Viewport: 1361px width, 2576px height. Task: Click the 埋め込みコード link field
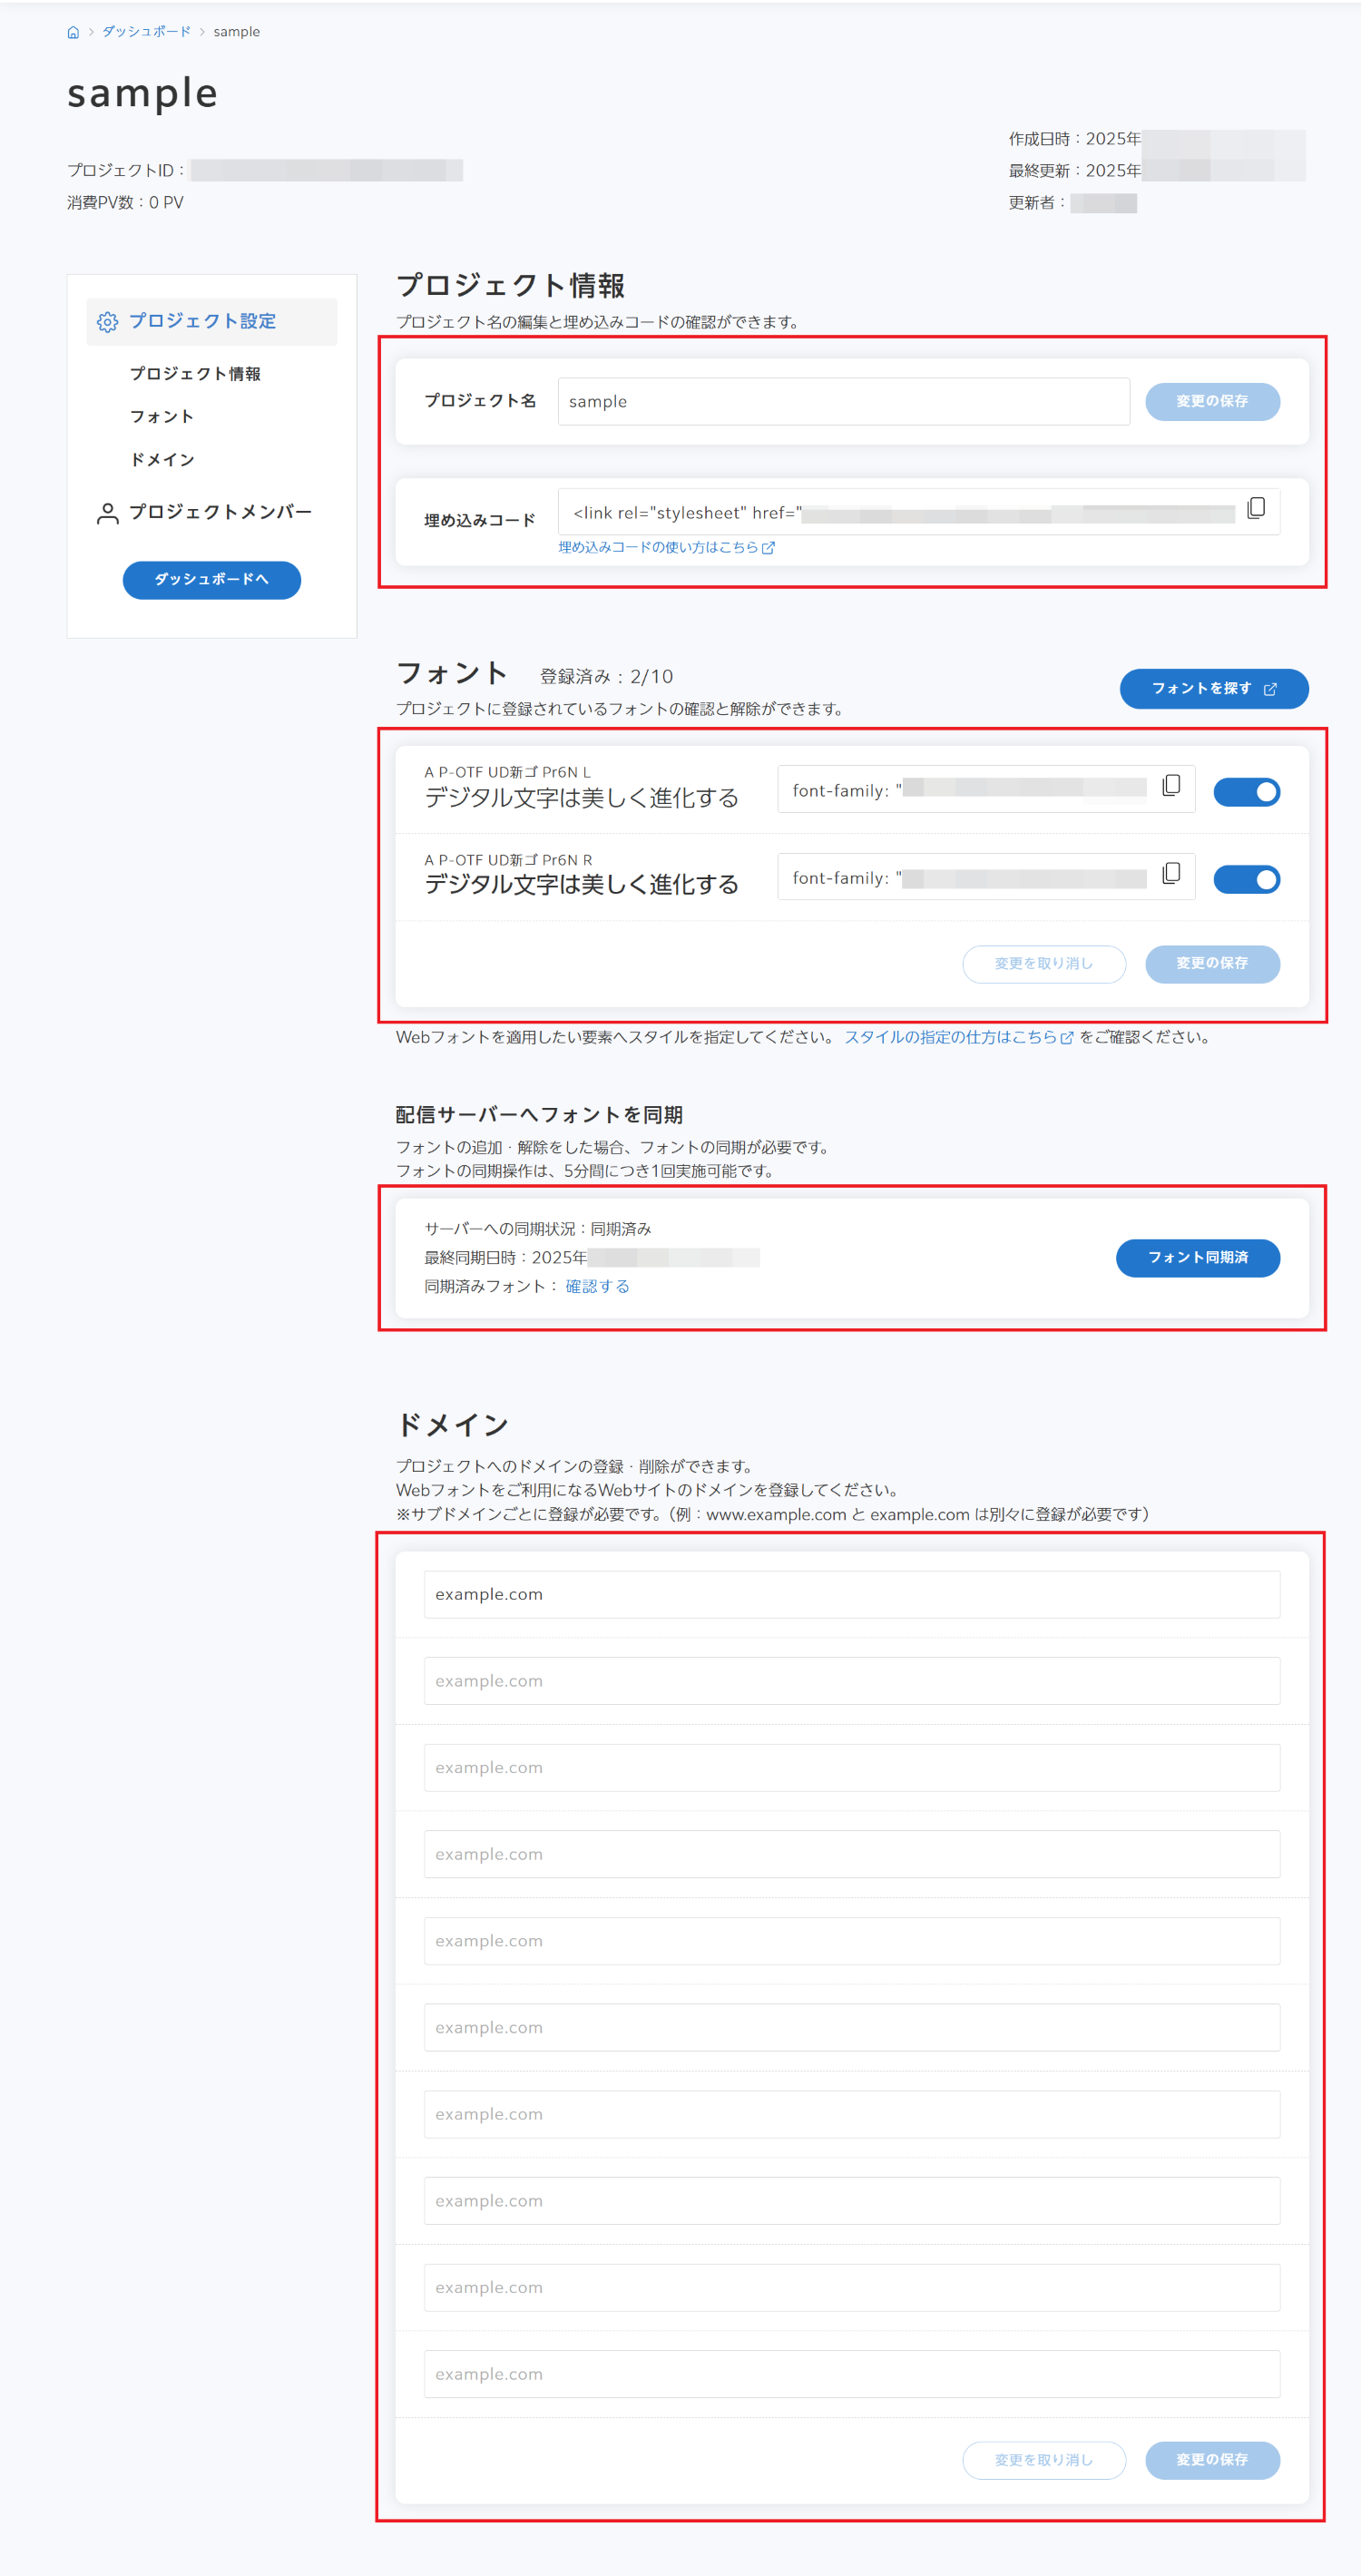point(919,513)
